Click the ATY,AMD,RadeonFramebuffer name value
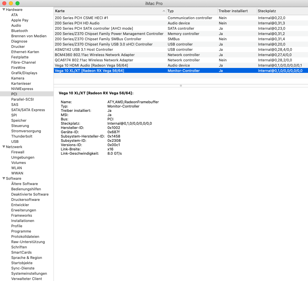This screenshot has width=308, height=281. point(133,102)
